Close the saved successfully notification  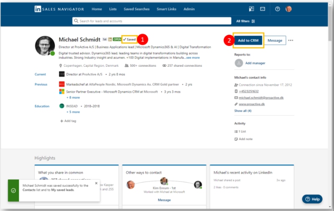pos(96,183)
